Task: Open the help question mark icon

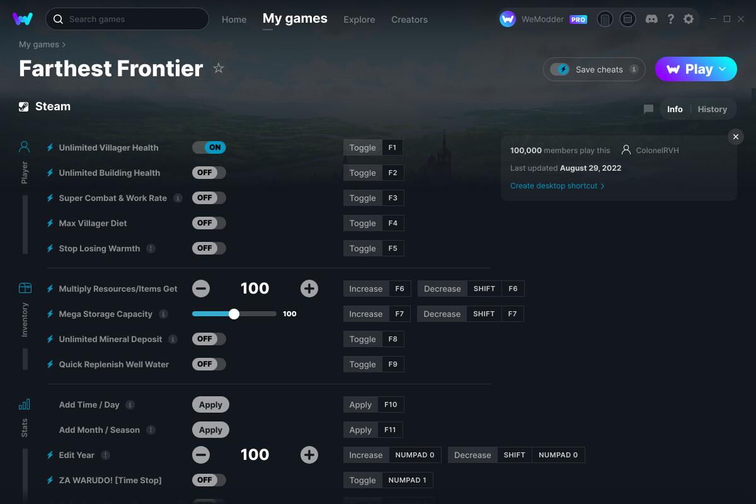Action: [x=670, y=20]
